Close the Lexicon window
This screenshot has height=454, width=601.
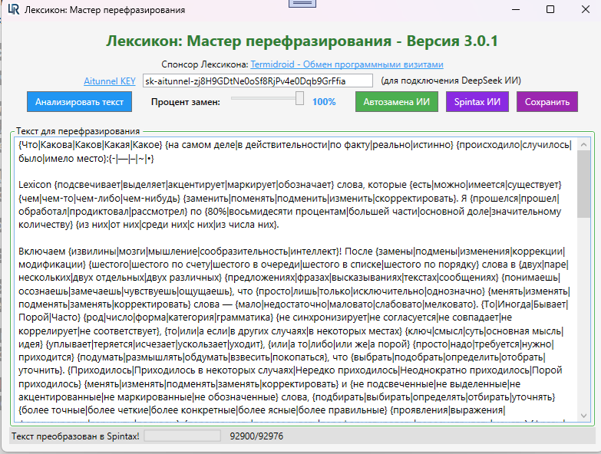pyautogui.click(x=586, y=9)
